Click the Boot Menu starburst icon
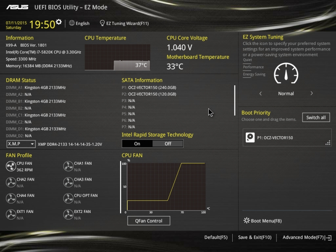336x252 pixels. [247, 220]
